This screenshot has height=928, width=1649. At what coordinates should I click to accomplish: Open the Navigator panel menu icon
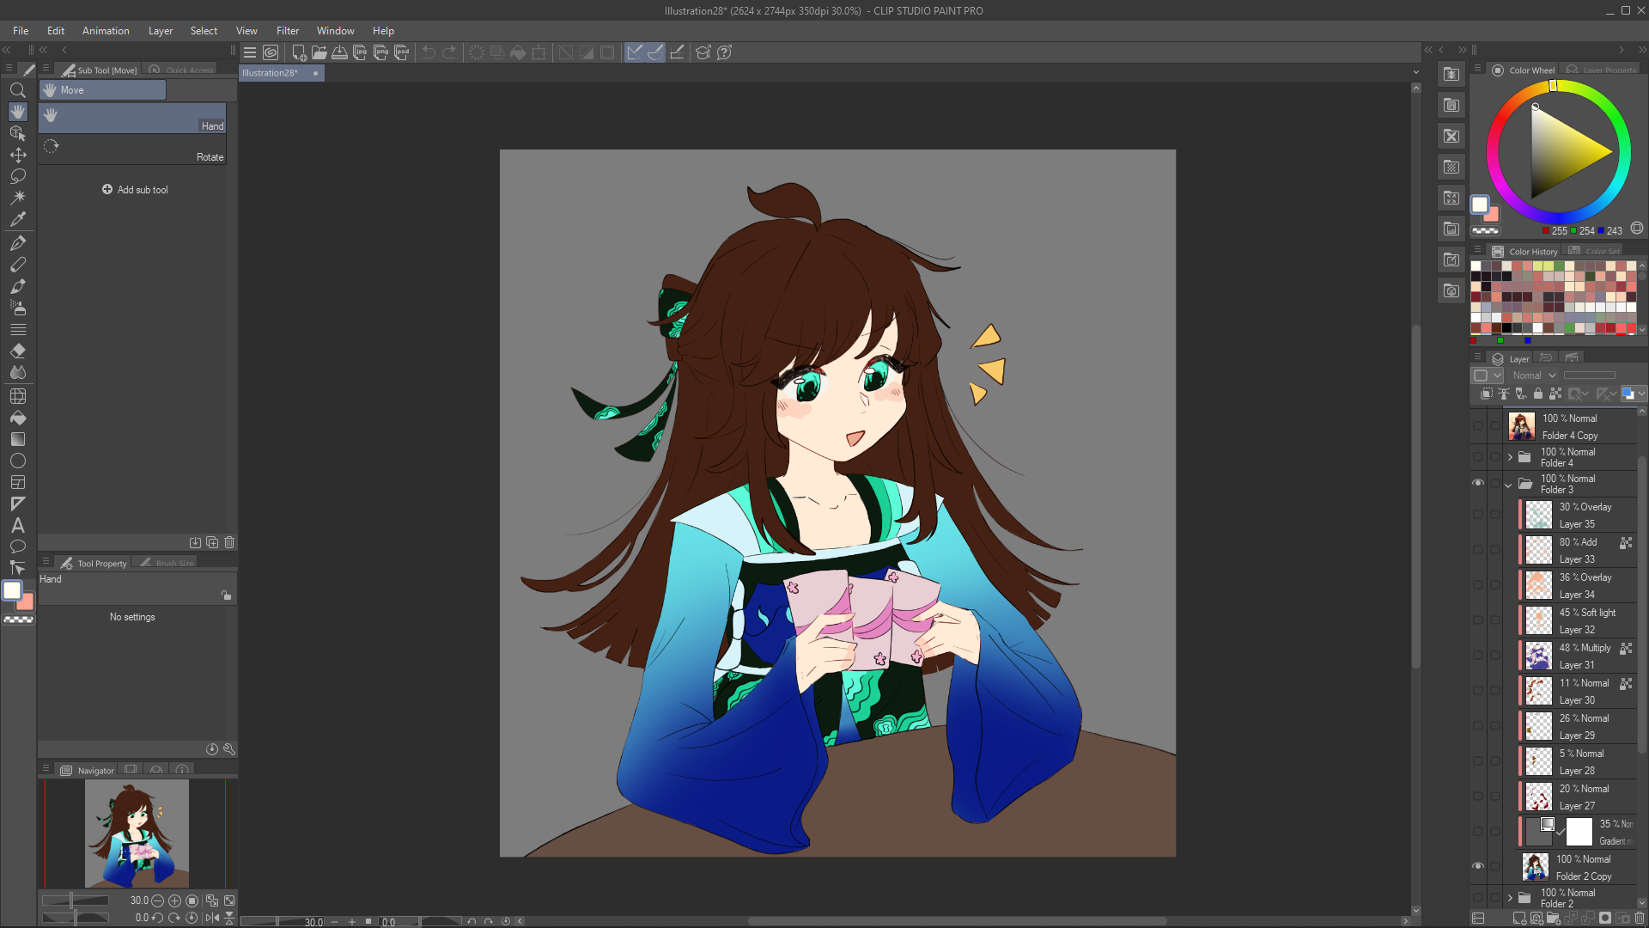[46, 769]
